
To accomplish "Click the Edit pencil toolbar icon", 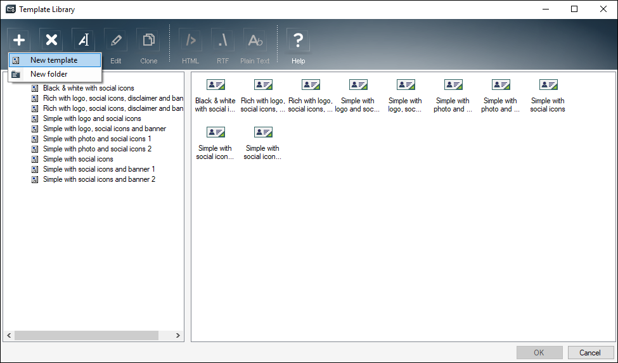I will point(116,40).
